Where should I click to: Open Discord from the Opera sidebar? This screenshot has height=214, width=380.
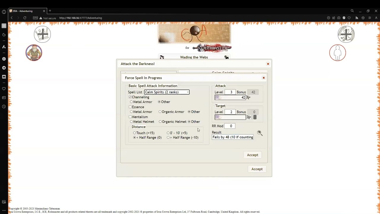[4, 77]
